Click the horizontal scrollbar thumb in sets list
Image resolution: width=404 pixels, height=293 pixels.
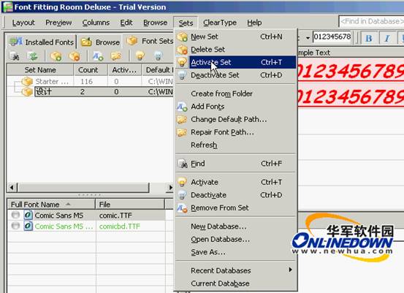coord(83,187)
